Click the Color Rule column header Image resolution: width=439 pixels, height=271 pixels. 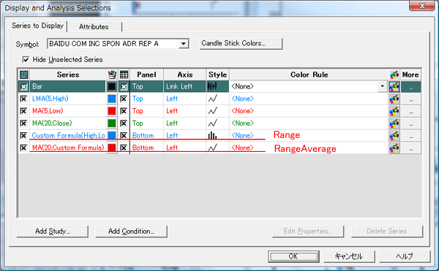coord(309,75)
